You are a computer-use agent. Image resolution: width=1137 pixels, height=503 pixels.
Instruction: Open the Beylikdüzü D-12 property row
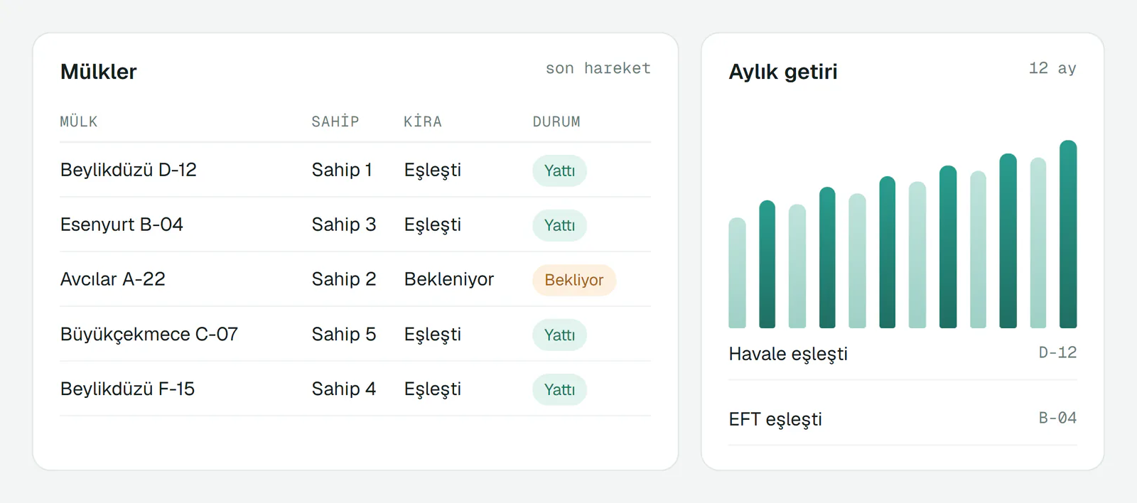click(355, 170)
